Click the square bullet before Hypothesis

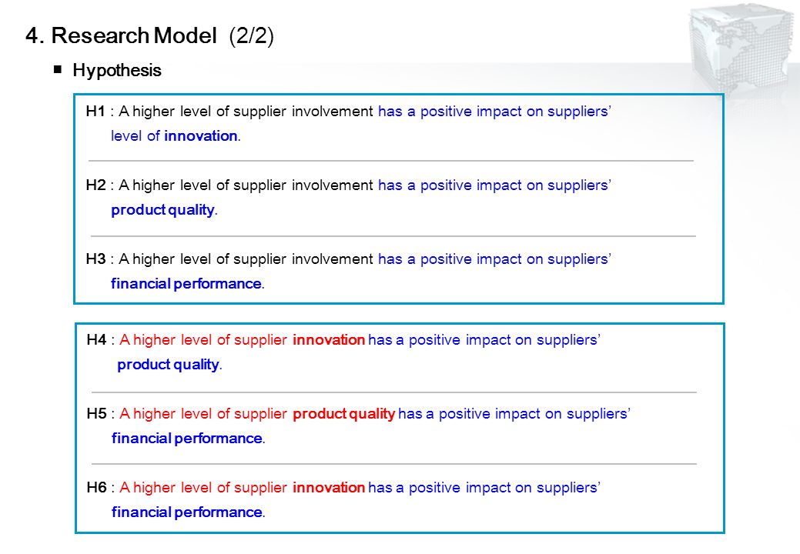(58, 68)
